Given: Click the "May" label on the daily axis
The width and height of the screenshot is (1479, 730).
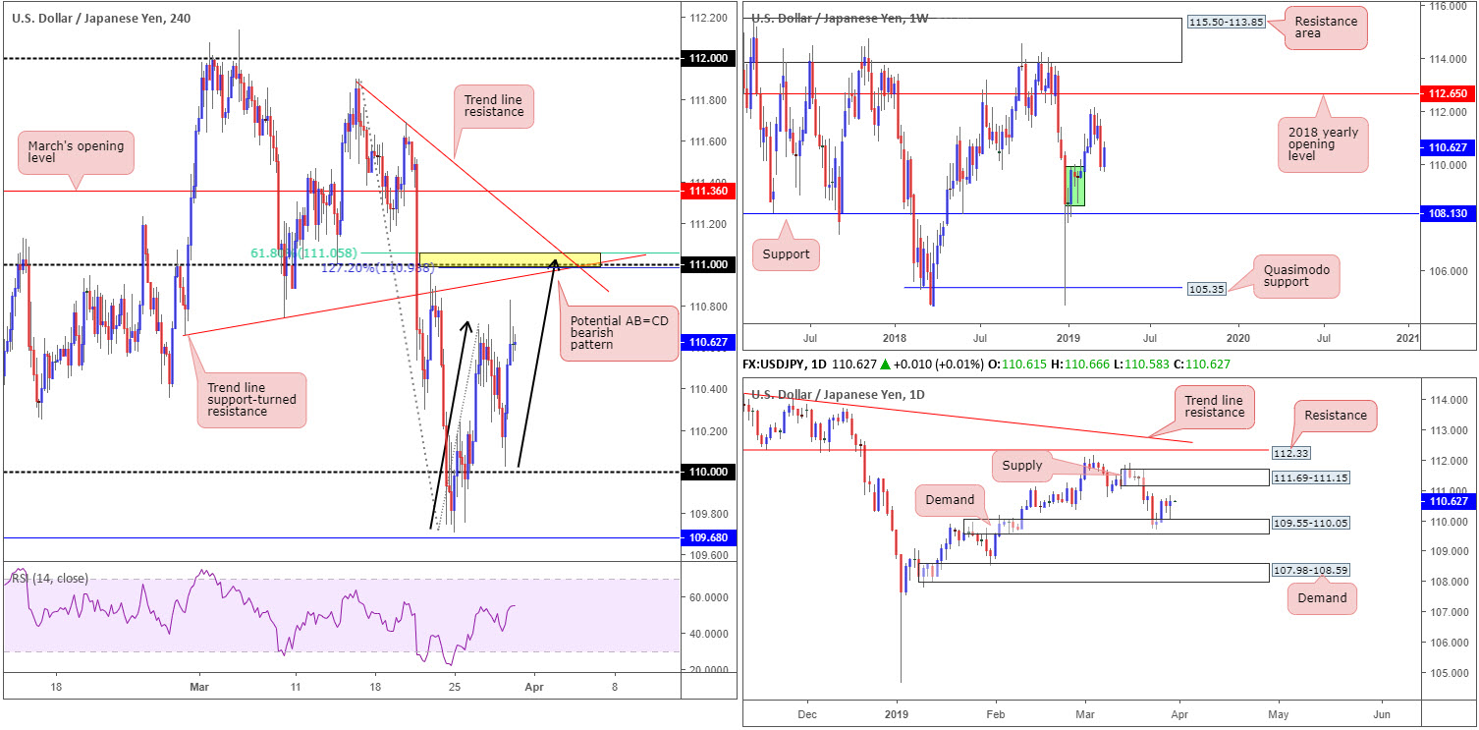Looking at the screenshot, I should 1278,715.
